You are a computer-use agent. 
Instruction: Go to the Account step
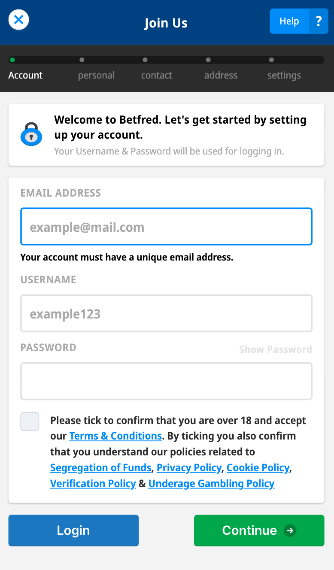(x=25, y=75)
